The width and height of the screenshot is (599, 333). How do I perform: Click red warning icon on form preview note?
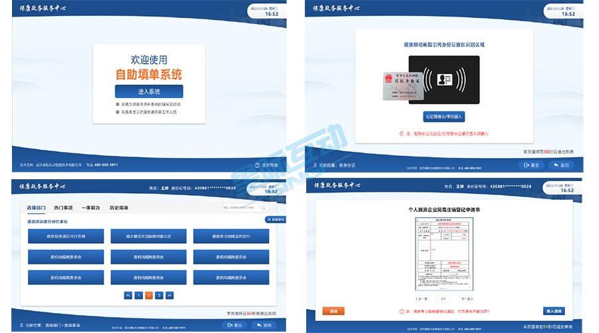[x=401, y=312]
